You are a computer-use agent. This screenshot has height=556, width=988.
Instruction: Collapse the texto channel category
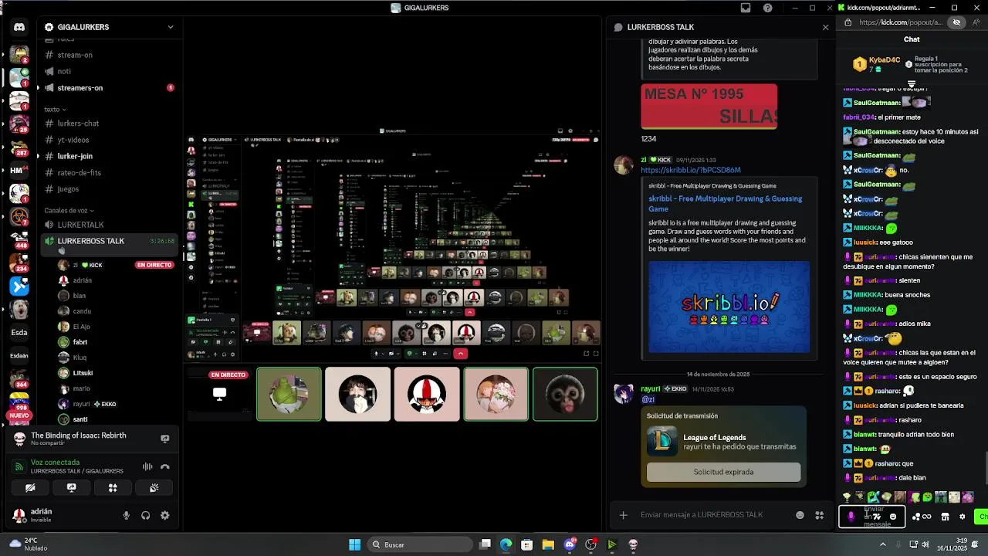55,110
